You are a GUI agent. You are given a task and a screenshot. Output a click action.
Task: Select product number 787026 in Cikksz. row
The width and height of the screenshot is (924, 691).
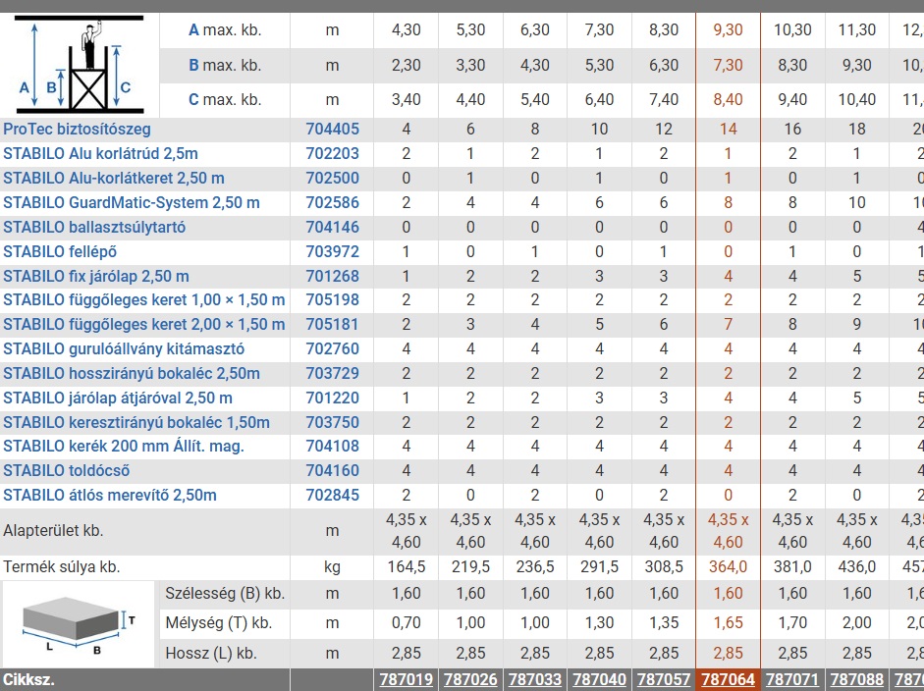click(470, 680)
